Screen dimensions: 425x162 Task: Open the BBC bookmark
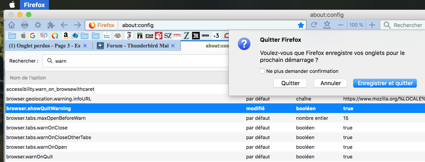(206, 36)
